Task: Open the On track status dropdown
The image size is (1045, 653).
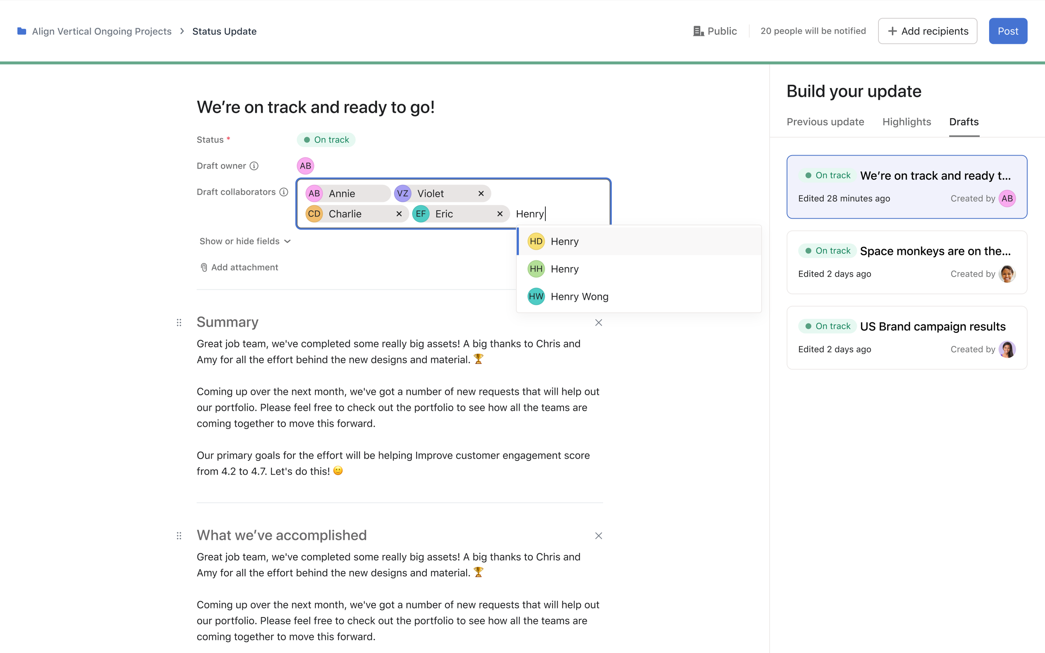Action: (x=326, y=140)
